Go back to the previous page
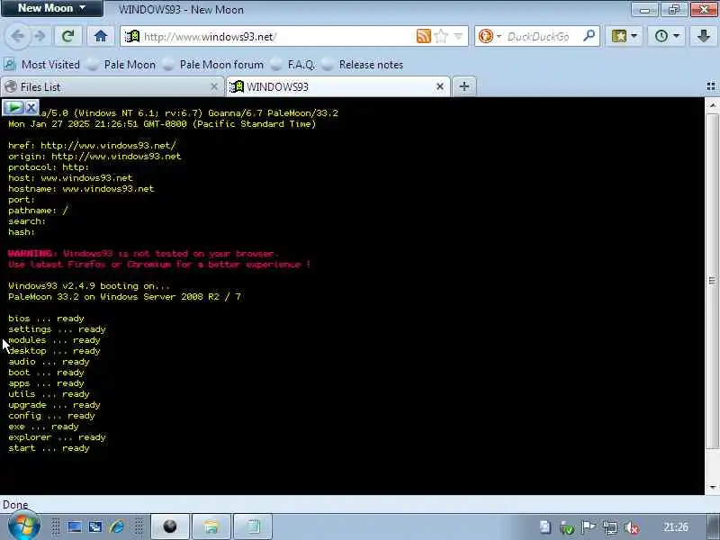Screen dimensions: 720x540 17,36
